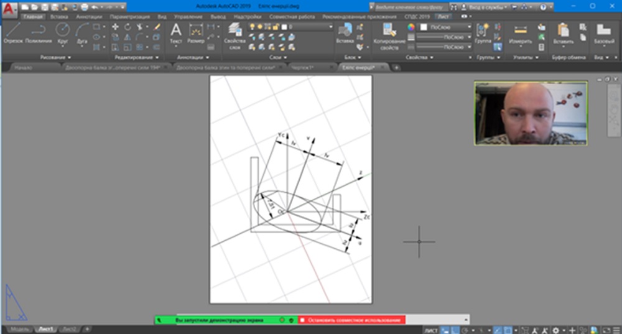Click the Undo arrow in quick access toolbar
The width and height of the screenshot is (622, 334).
click(95, 7)
